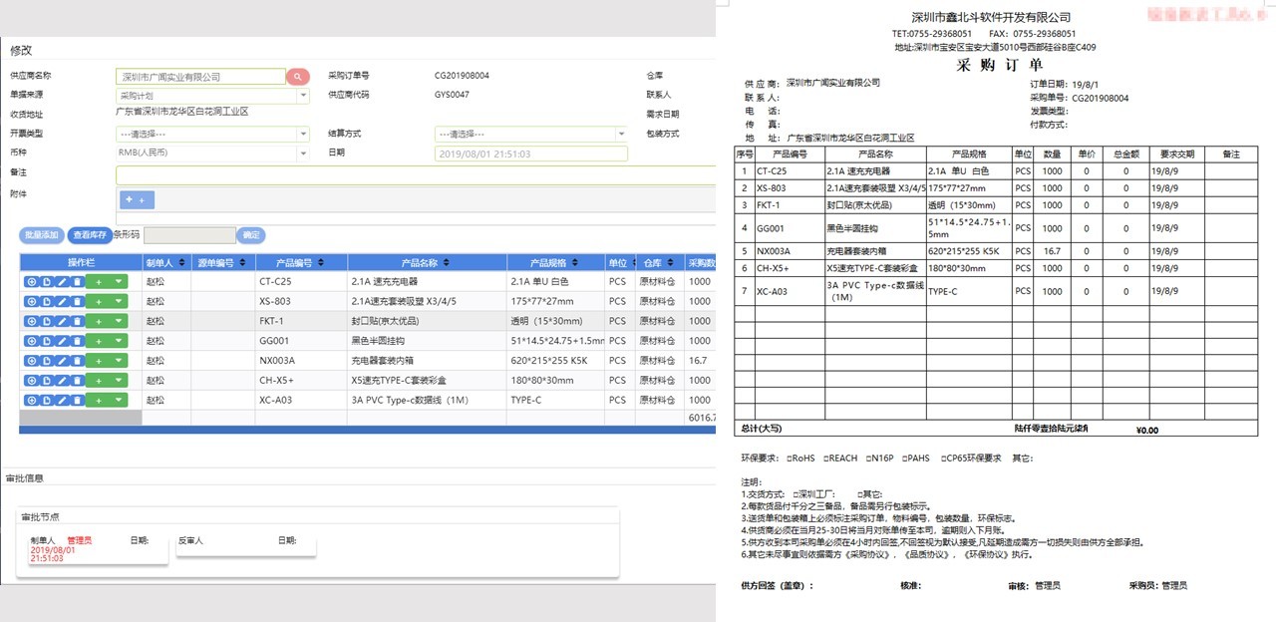Check the REACH environmental requirement box
This screenshot has width=1276, height=622.
(825, 459)
